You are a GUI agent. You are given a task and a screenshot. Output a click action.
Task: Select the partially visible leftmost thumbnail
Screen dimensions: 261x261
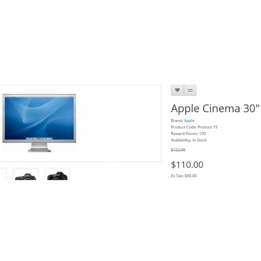point(3,174)
